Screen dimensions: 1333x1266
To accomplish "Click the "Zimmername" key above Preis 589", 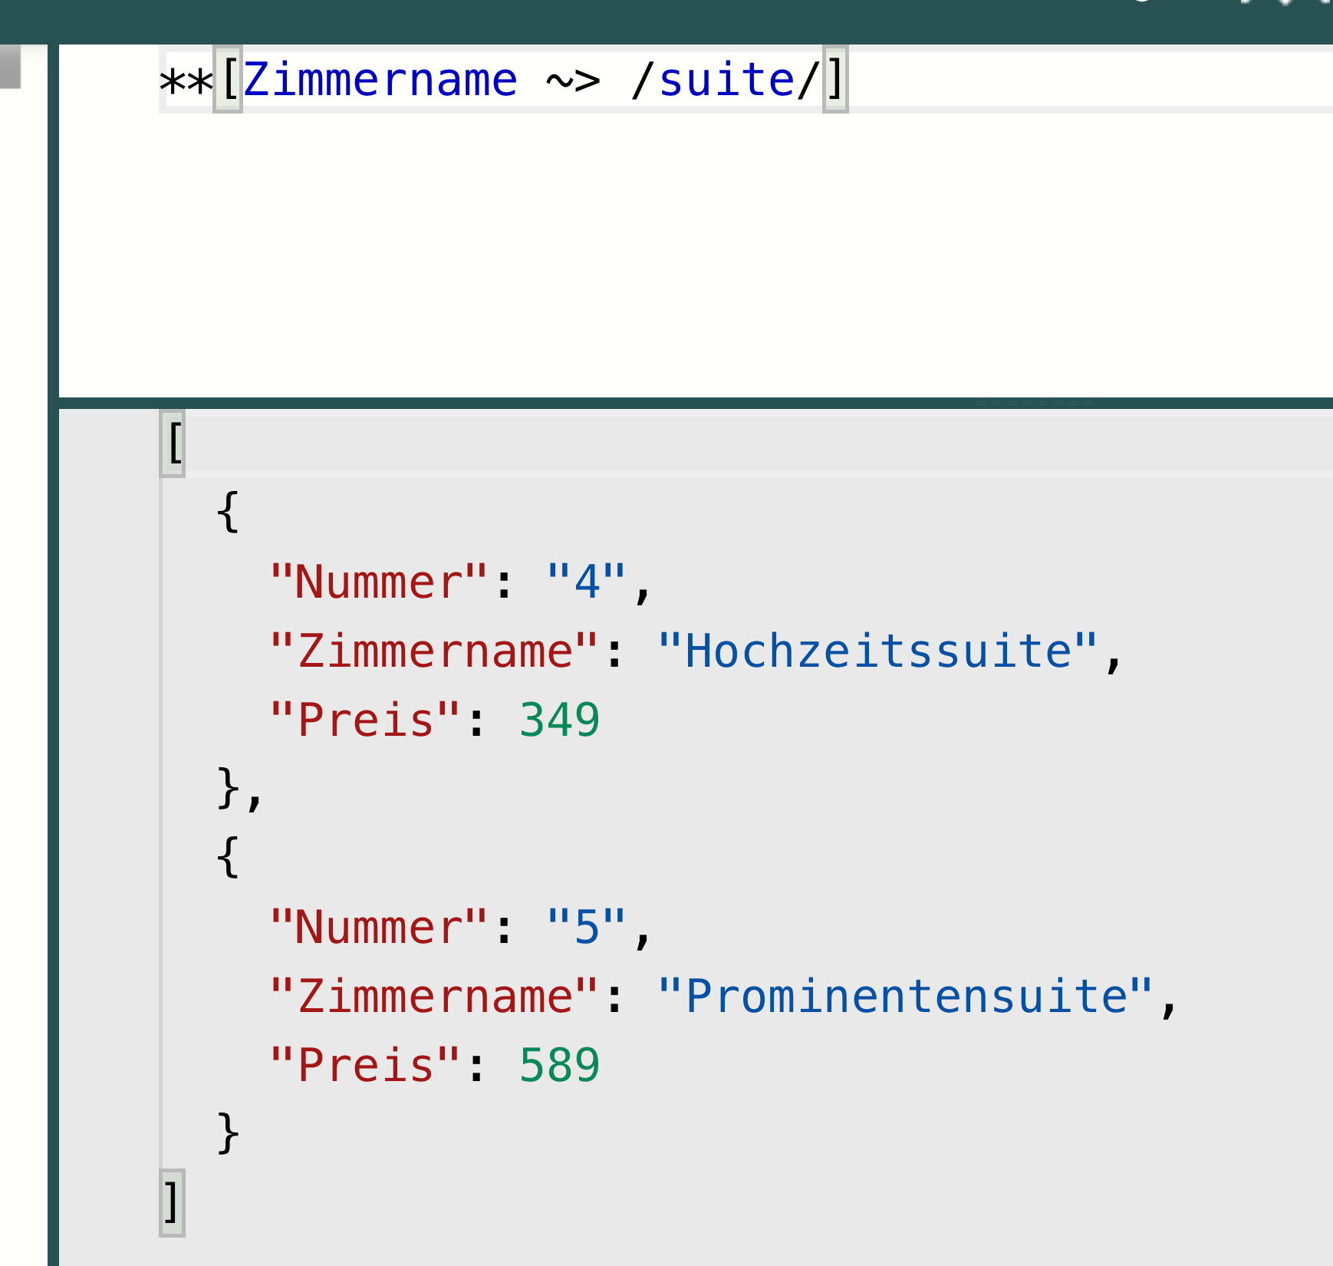I will (x=434, y=996).
